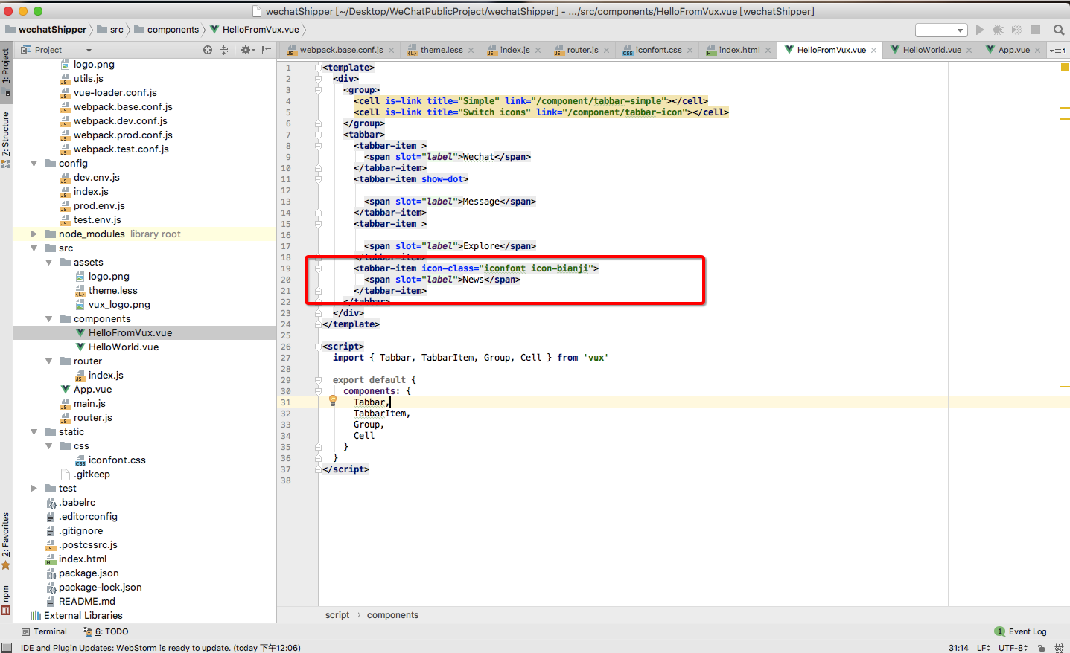Click the WebStorm update notification in the status bar
This screenshot has height=653, width=1070.
pyautogui.click(x=161, y=648)
